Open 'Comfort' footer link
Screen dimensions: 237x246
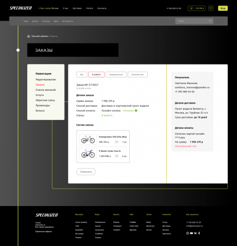point(116,230)
